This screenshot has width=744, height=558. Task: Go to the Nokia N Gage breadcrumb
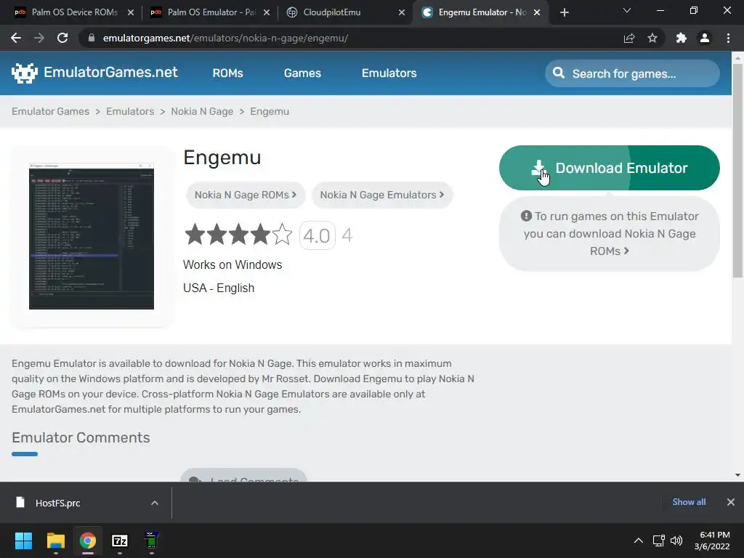202,111
